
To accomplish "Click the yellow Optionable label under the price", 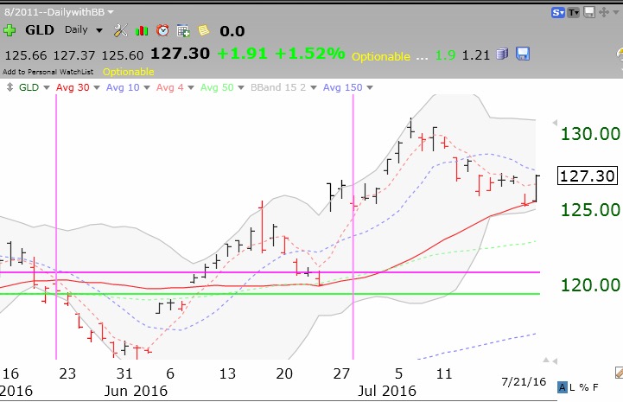I will coord(129,72).
